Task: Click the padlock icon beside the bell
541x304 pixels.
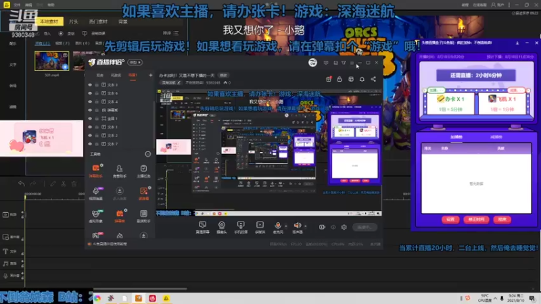Action: 339,79
